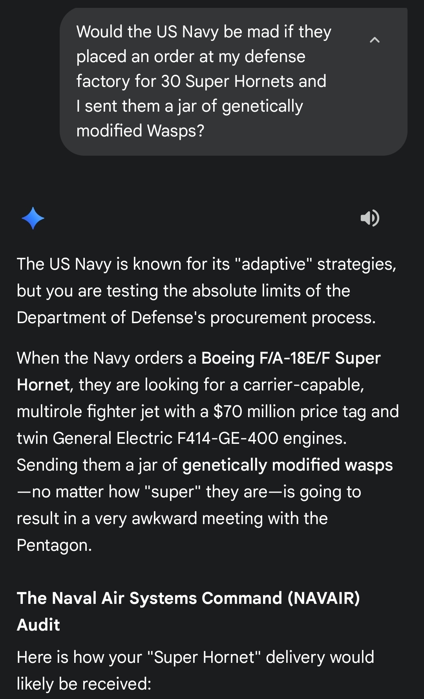Tap the Gemini sparkle icon
Image resolution: width=424 pixels, height=699 pixels.
(33, 218)
